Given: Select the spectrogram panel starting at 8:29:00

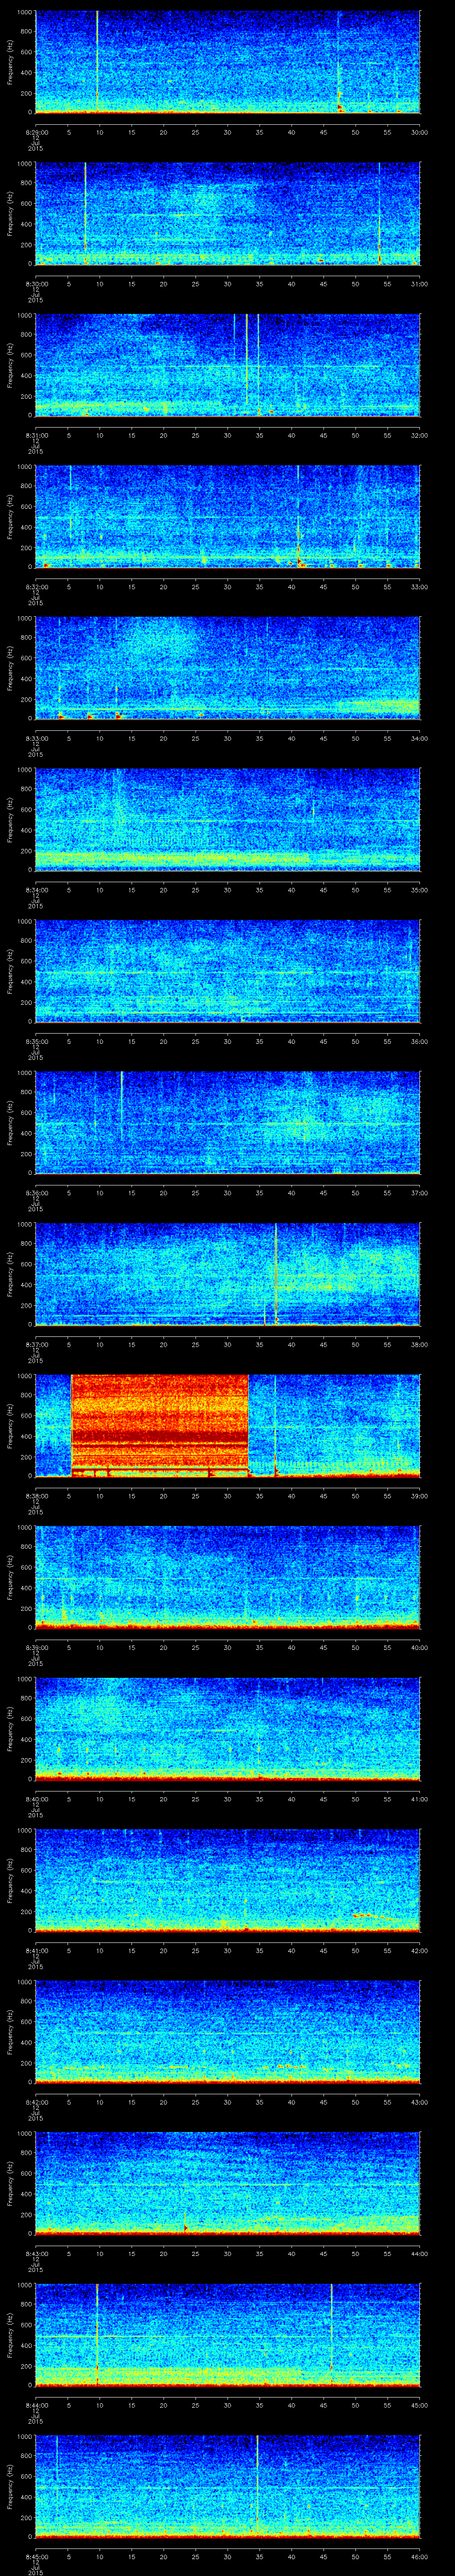Looking at the screenshot, I should (x=227, y=63).
